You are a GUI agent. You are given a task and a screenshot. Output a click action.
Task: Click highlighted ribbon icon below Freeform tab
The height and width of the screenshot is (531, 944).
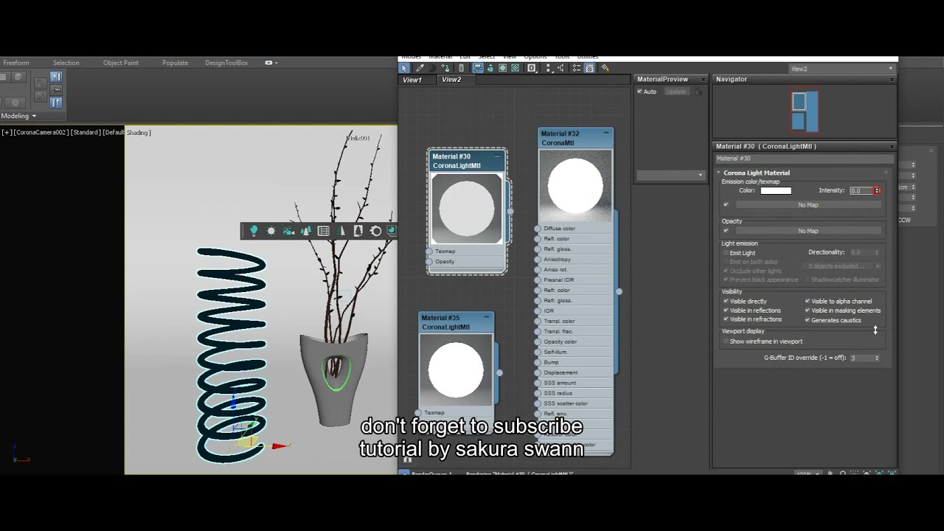point(56,77)
